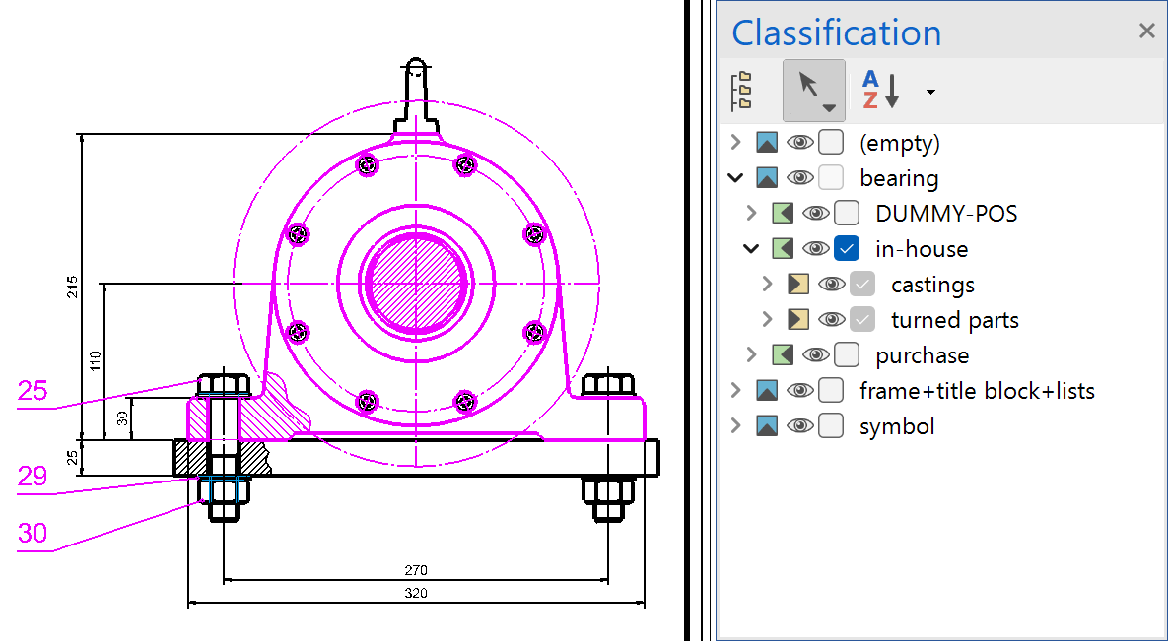Screen dimensions: 1168x641
Task: Click the castings yellow class icon
Action: click(x=798, y=285)
